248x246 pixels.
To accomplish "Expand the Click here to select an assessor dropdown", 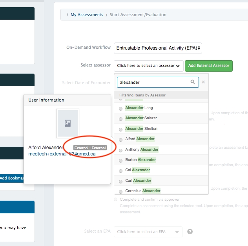I will 149,66.
